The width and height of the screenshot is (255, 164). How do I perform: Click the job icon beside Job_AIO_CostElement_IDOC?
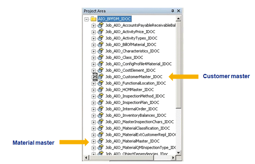point(100,70)
